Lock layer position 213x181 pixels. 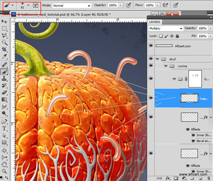(x=172, y=36)
